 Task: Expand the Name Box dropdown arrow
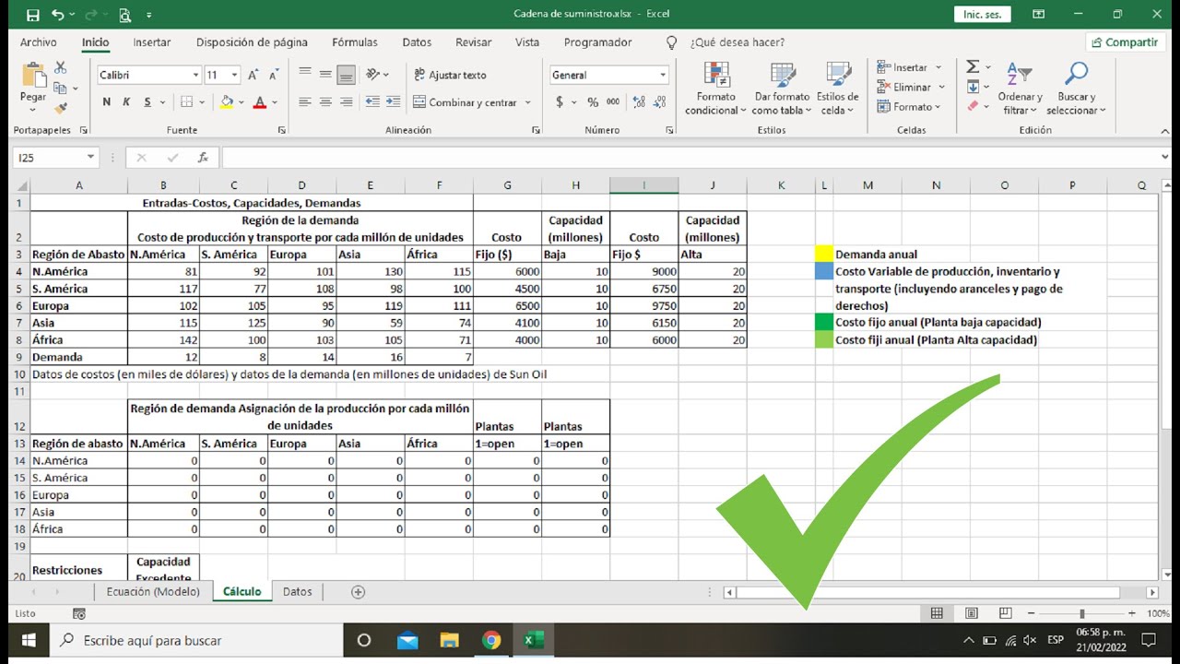[90, 158]
